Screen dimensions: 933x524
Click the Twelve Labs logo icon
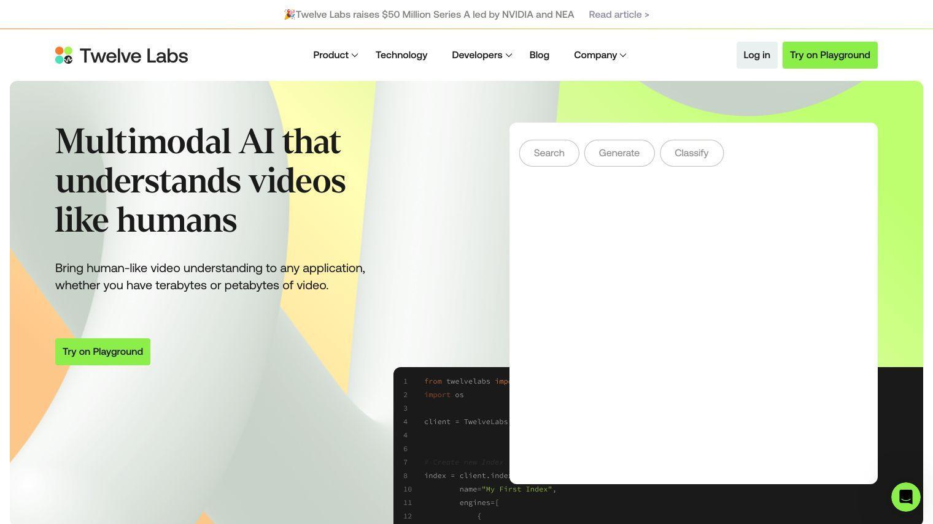[64, 55]
